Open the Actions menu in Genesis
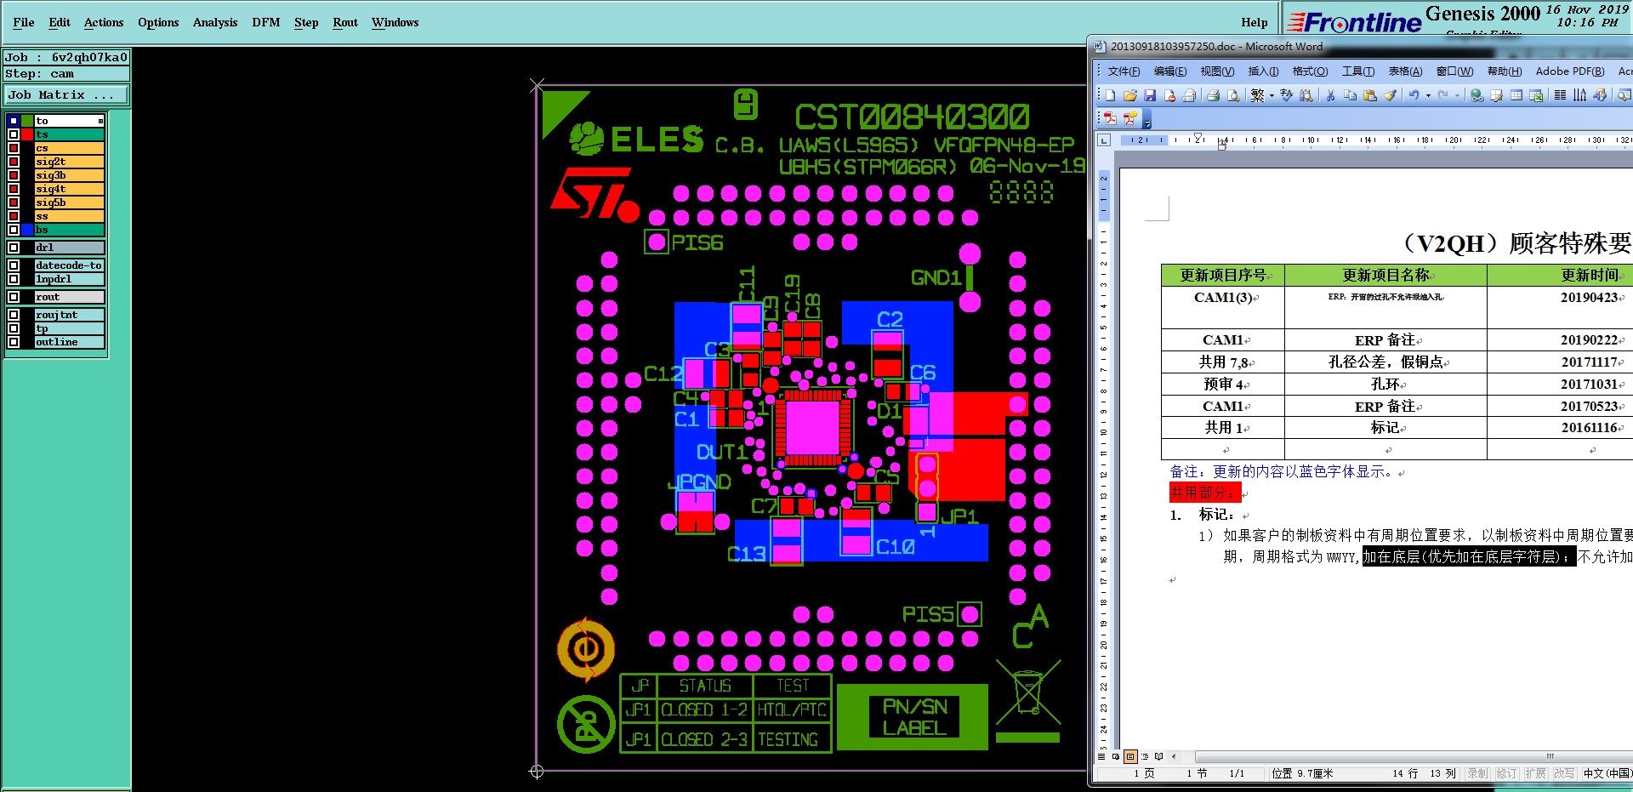Image resolution: width=1633 pixels, height=792 pixels. click(104, 22)
